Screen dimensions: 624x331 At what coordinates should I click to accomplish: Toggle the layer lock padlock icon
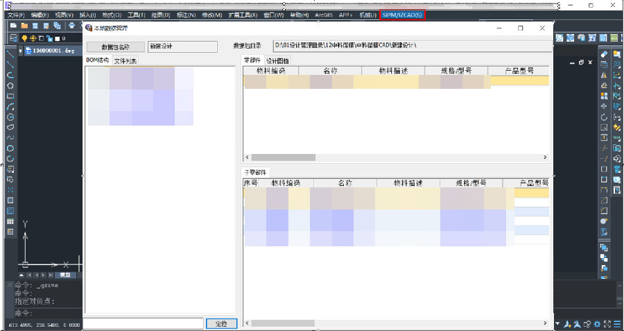click(x=49, y=38)
